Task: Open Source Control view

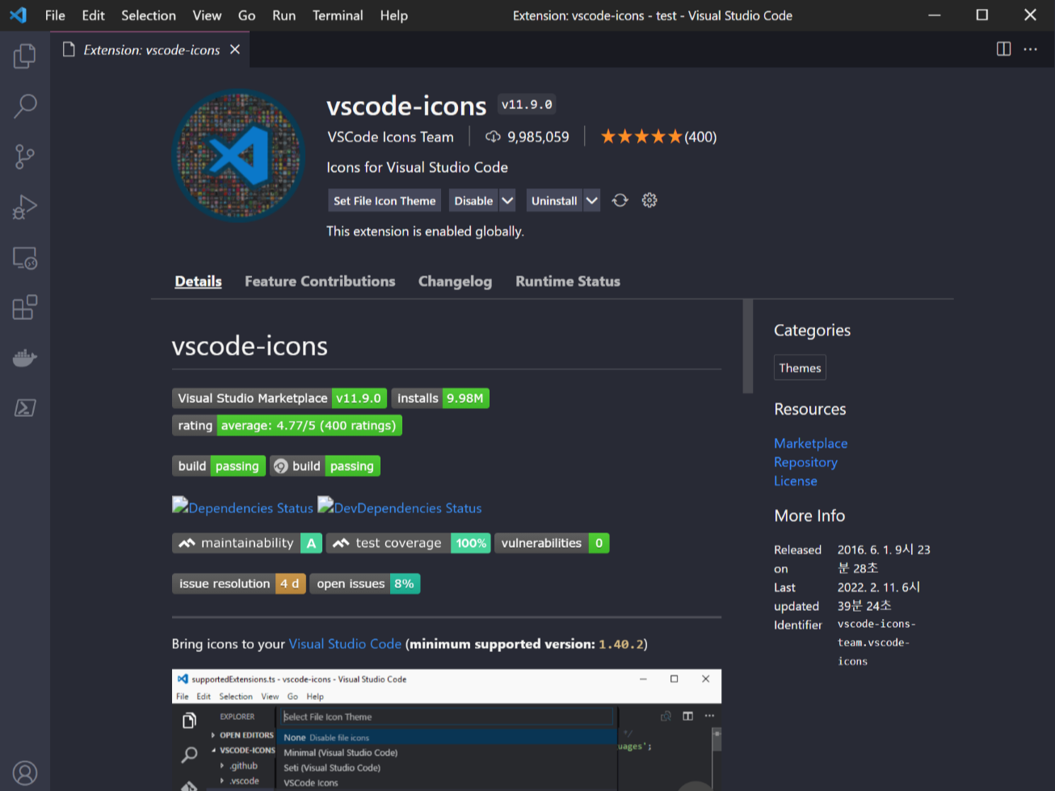Action: (x=25, y=156)
